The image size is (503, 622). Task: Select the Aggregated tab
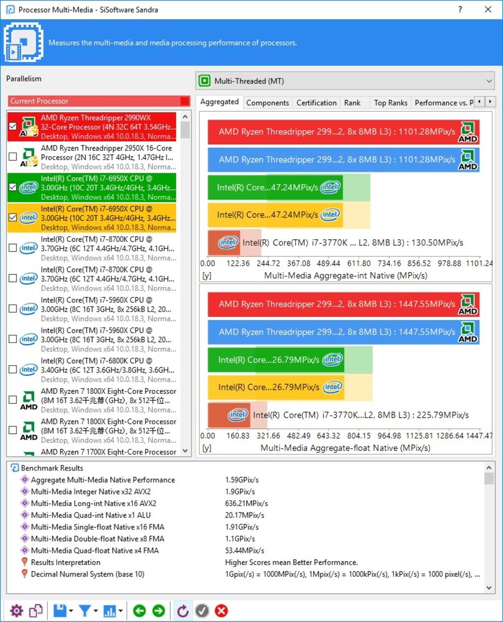click(x=220, y=102)
